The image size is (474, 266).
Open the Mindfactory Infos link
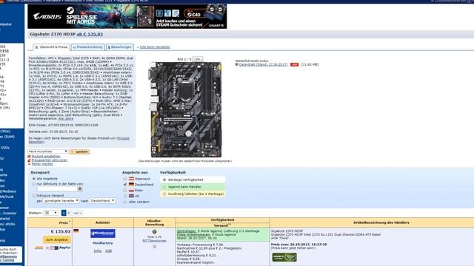pos(98,251)
